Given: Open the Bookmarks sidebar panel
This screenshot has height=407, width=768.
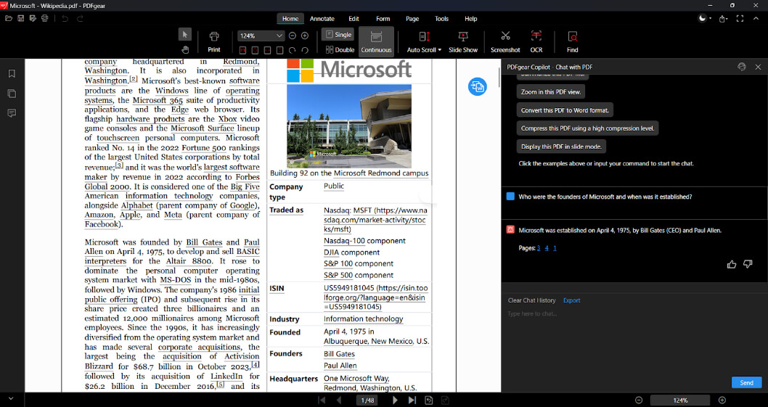Looking at the screenshot, I should pos(12,73).
